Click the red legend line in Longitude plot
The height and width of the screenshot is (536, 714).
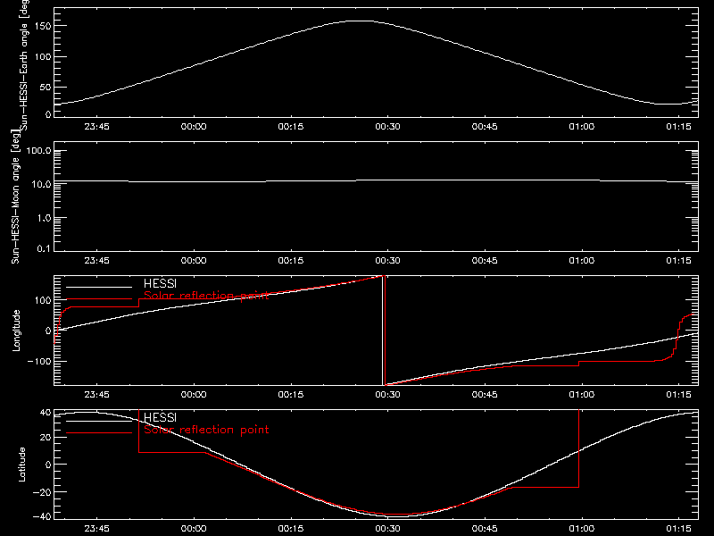click(99, 299)
